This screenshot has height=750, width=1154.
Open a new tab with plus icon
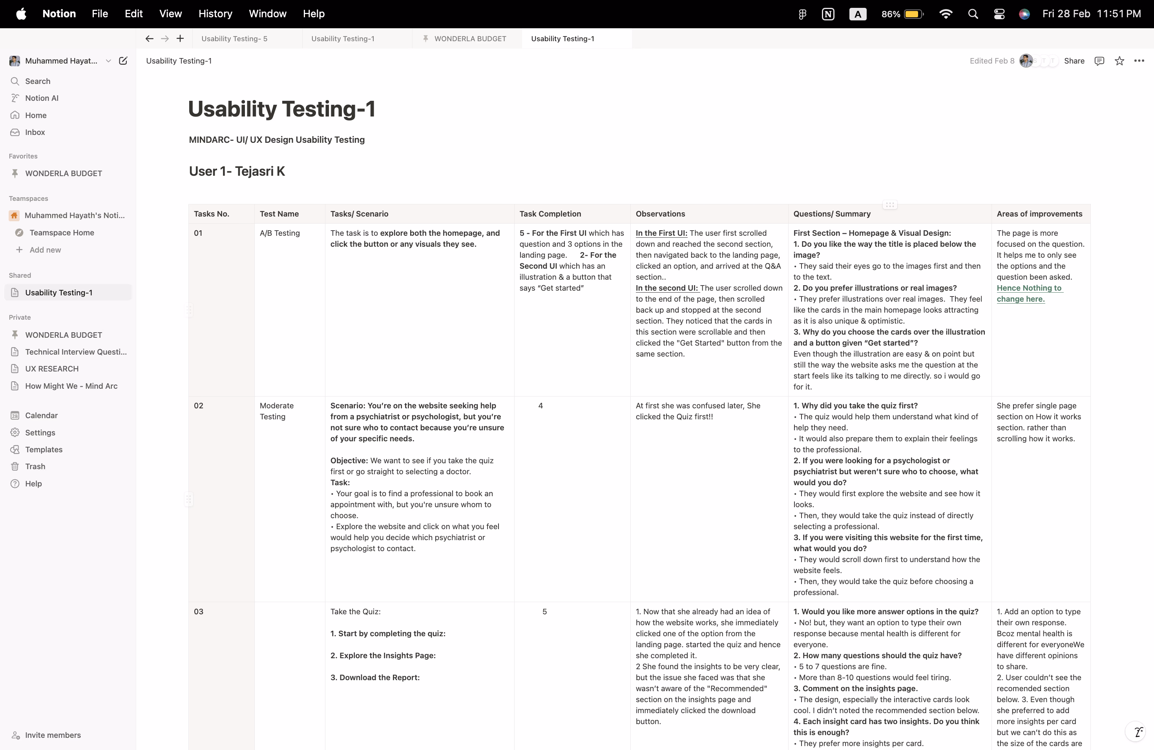tap(180, 39)
